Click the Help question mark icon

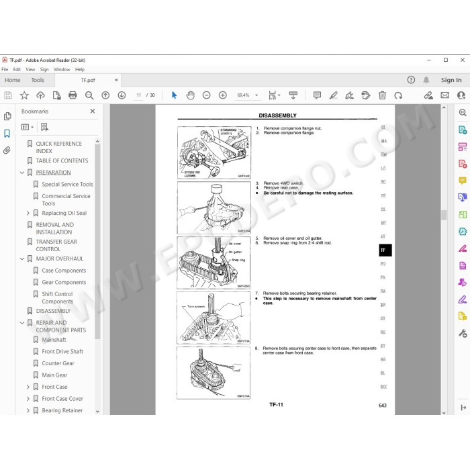[x=411, y=80]
